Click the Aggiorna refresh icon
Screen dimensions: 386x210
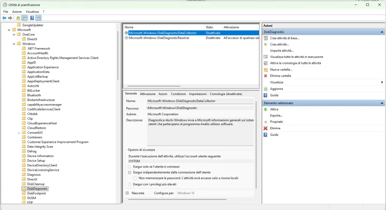tap(266, 89)
